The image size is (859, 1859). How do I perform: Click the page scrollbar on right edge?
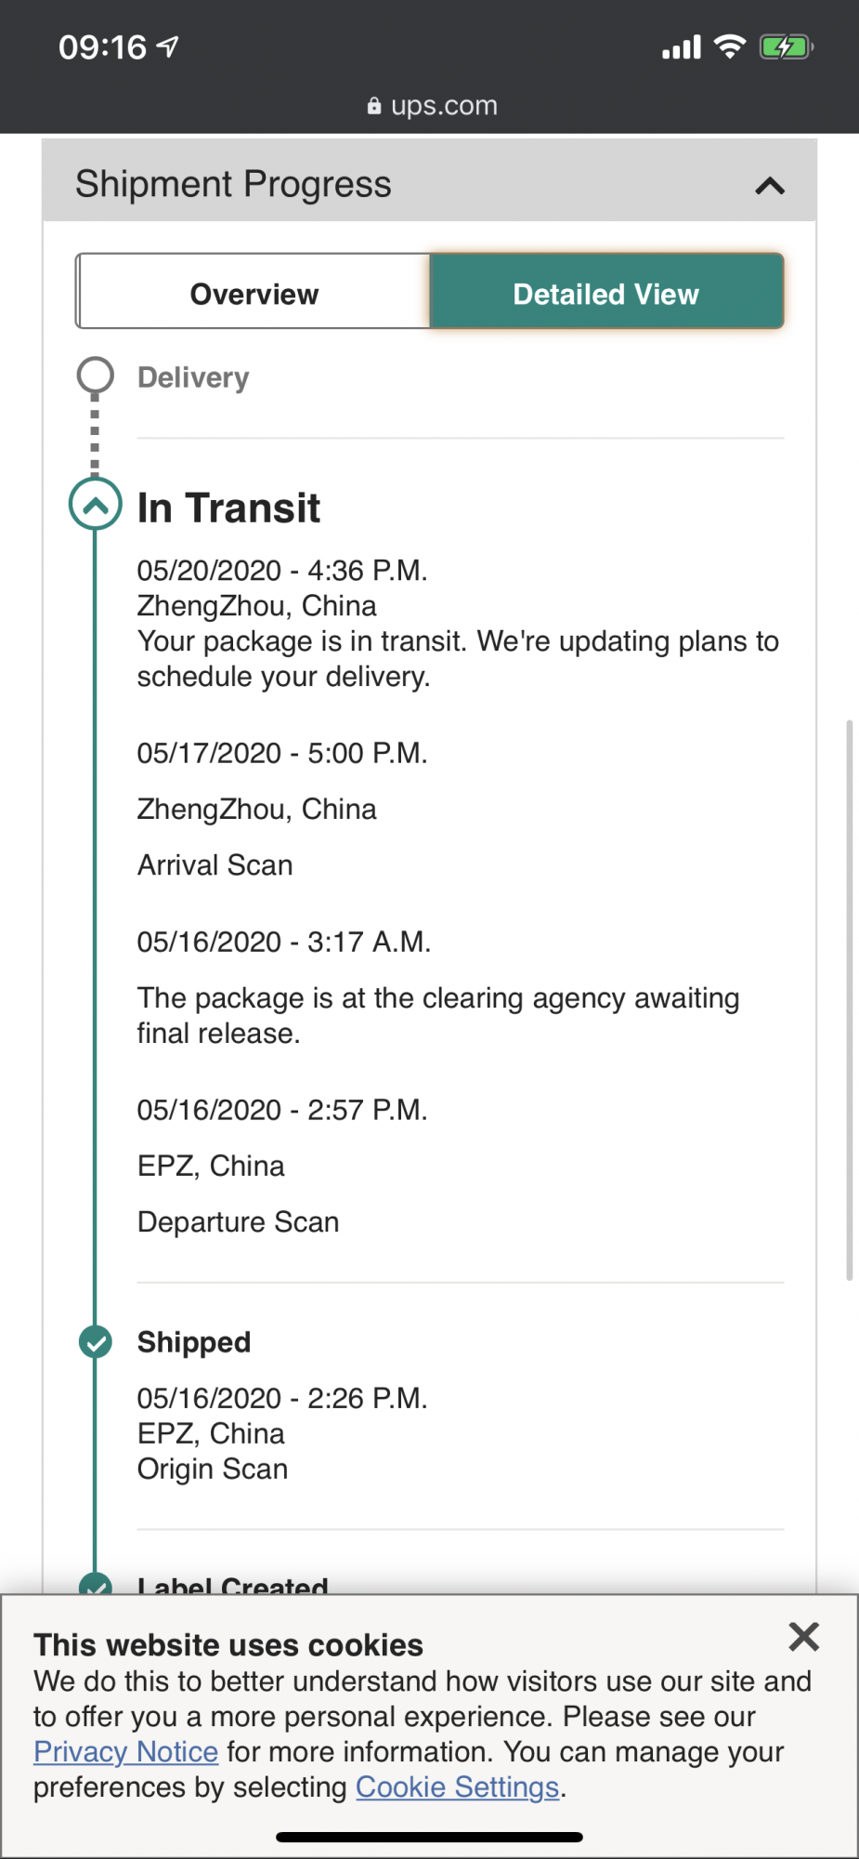click(849, 999)
